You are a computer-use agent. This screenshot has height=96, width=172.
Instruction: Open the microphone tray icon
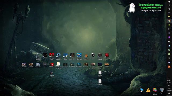click(x=168, y=83)
